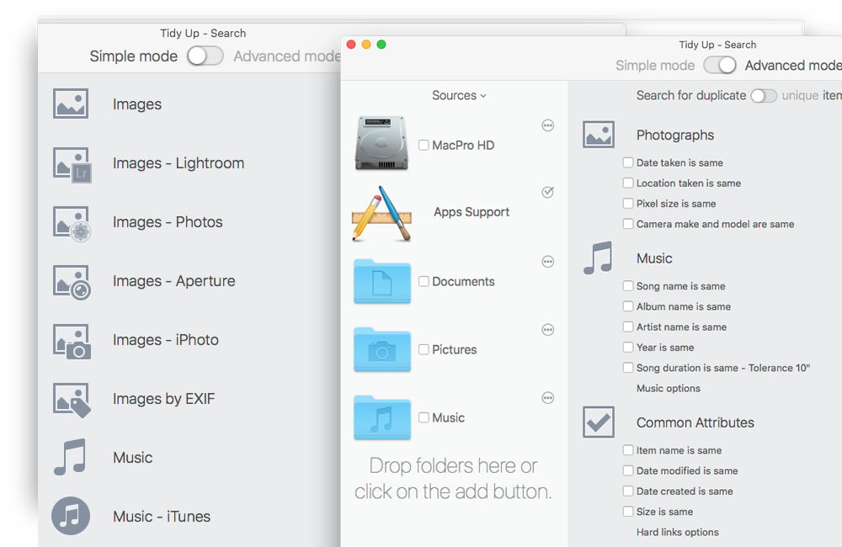This screenshot has height=547, width=842.
Task: Check Item name is same
Action: tap(628, 450)
